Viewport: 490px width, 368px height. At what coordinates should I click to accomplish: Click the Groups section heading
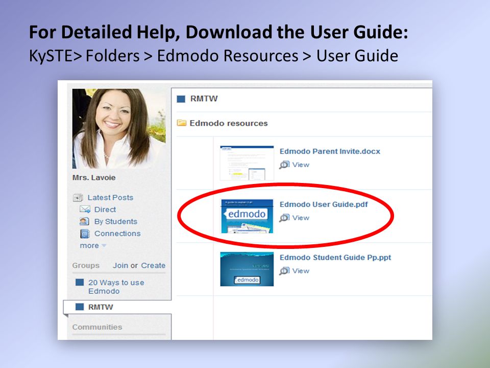point(86,265)
